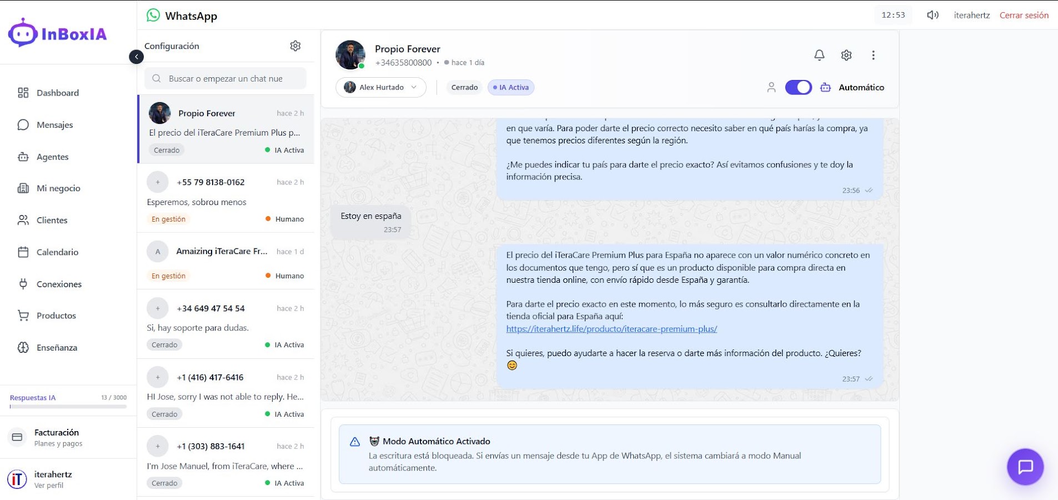
Task: Toggle sound using the speaker icon
Action: pyautogui.click(x=932, y=15)
